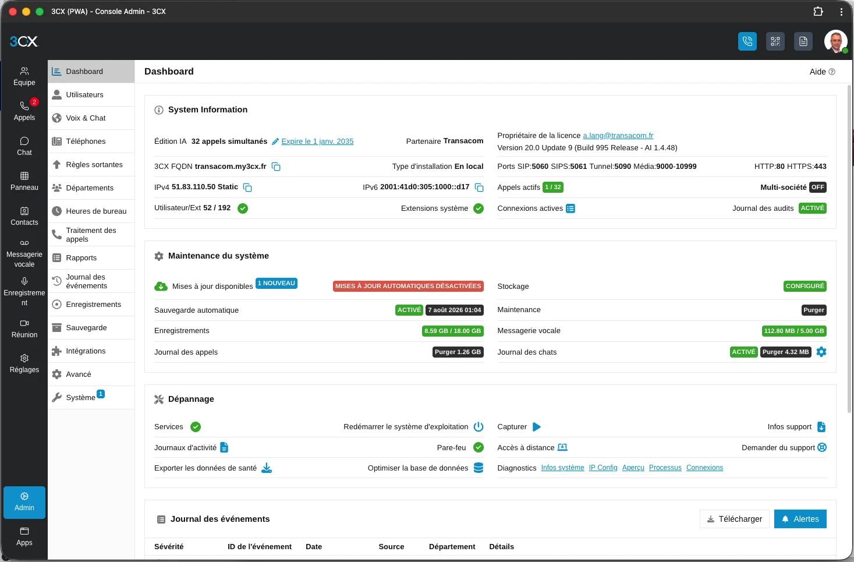
Task: Copy the IPv4 address
Action: (x=247, y=188)
